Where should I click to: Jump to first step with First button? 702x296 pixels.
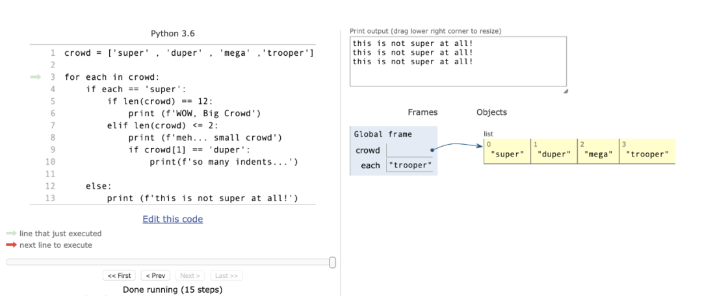pyautogui.click(x=120, y=276)
